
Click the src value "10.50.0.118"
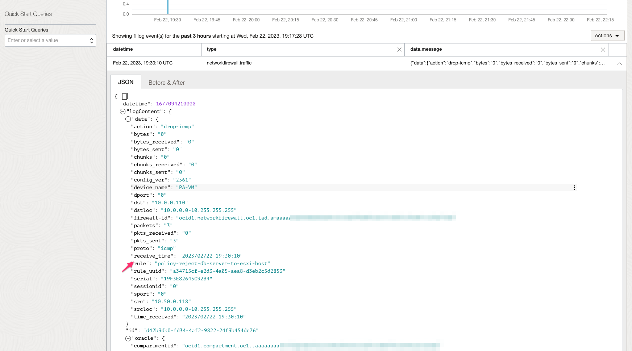171,302
